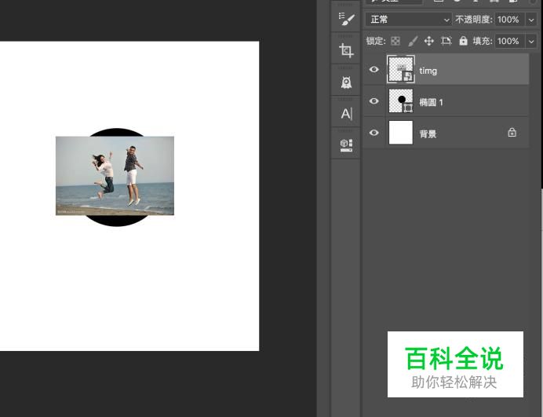Click the owl-like plugin icon in dock
This screenshot has height=417, width=543.
coord(346,82)
